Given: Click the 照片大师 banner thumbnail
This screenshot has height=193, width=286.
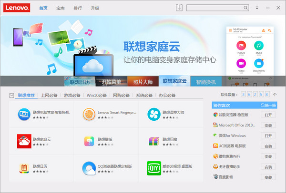Looking at the screenshot, I should point(142,82).
